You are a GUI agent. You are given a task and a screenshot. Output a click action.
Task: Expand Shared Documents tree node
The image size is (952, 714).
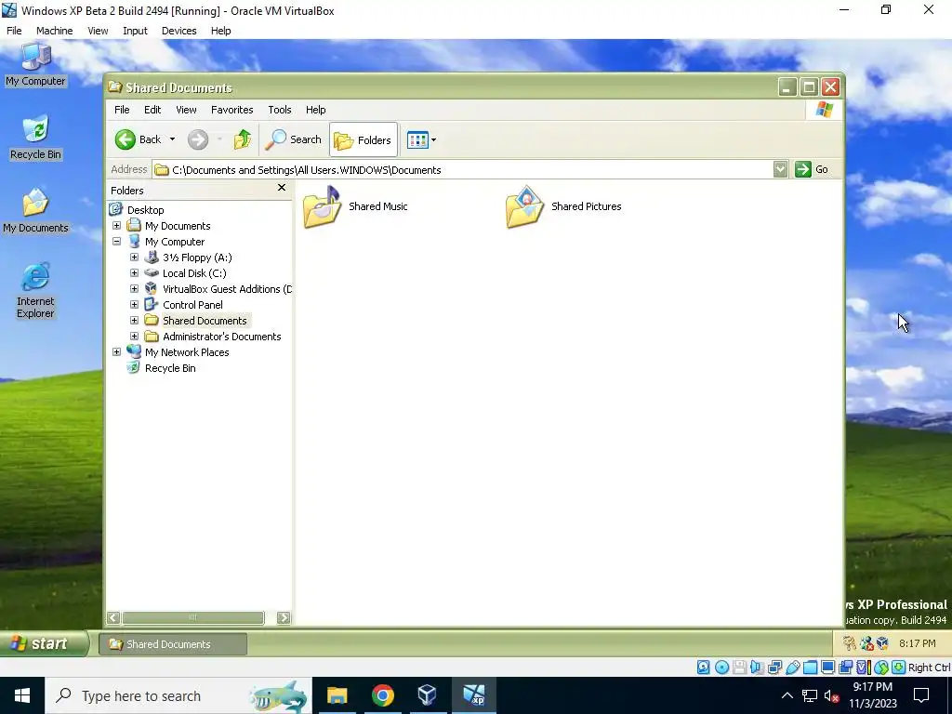point(134,320)
